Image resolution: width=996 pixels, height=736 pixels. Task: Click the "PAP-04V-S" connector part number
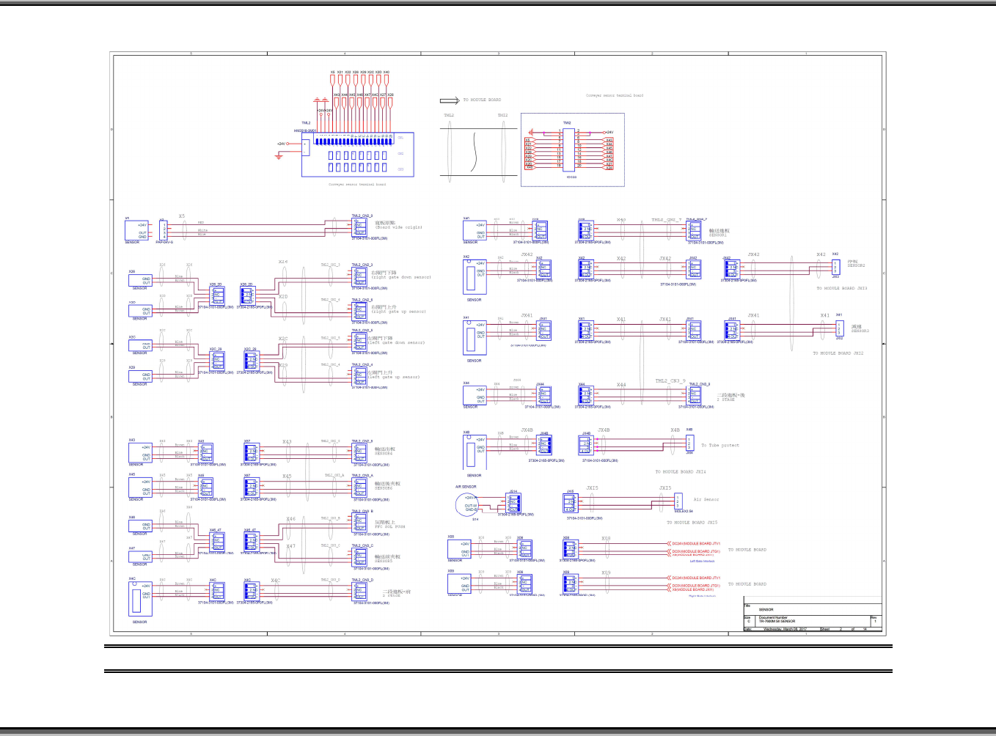[x=165, y=242]
